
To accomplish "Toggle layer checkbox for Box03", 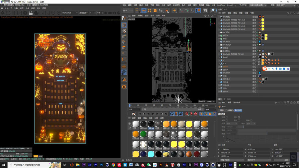I will 253,57.
